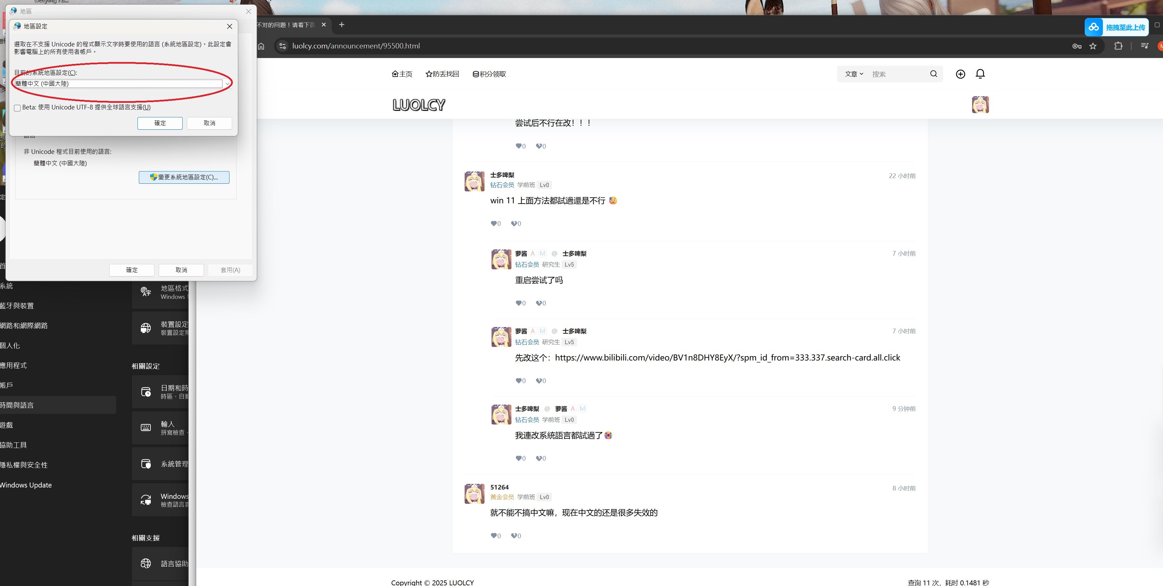
Task: Like the comment by user 51264
Action: (495, 536)
